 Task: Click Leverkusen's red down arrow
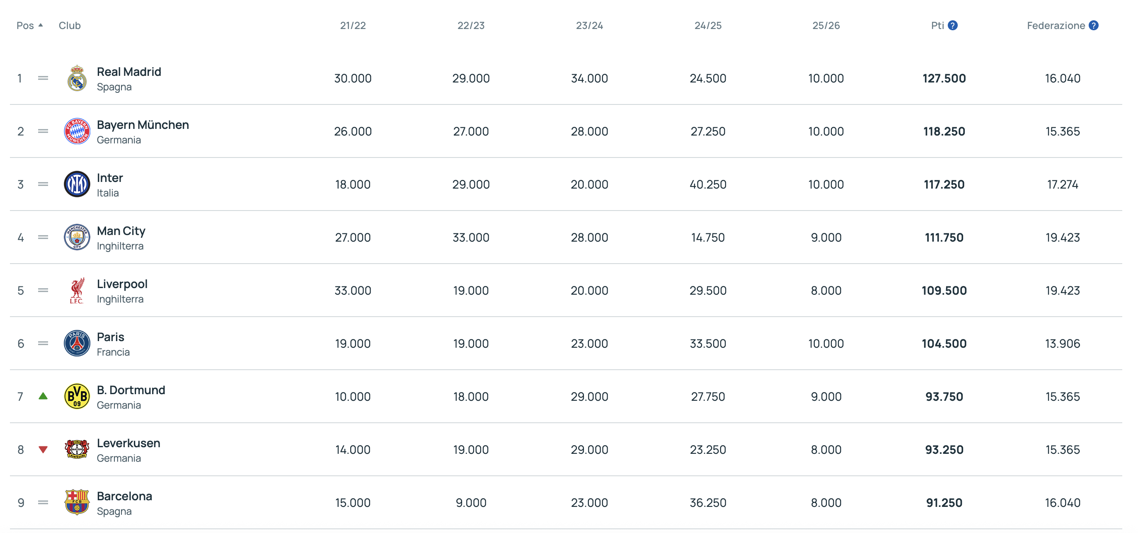[43, 450]
